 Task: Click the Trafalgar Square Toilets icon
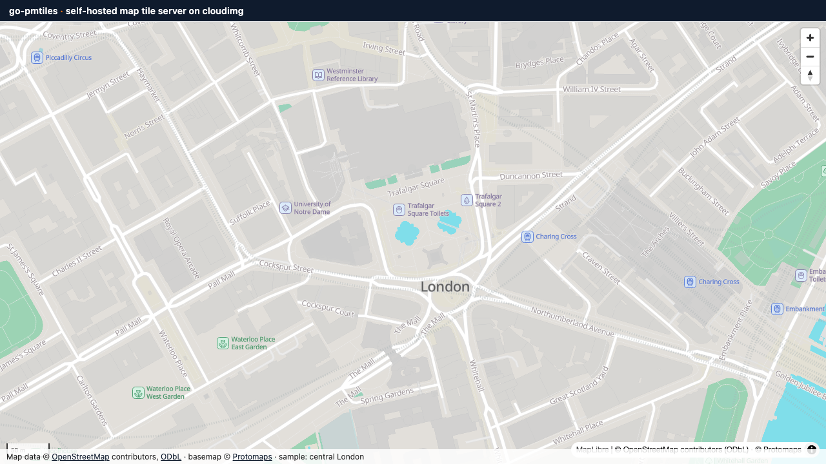399,209
